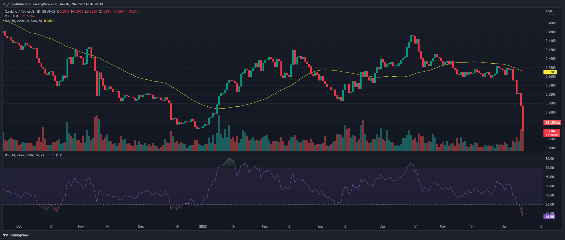Click the 70.00 level on RSI scale
Image resolution: width=565 pixels, height=240 pixels.
tap(550, 168)
